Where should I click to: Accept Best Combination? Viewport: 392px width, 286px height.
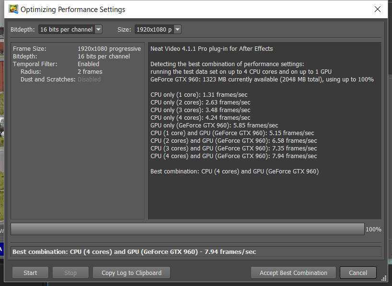coord(293,273)
